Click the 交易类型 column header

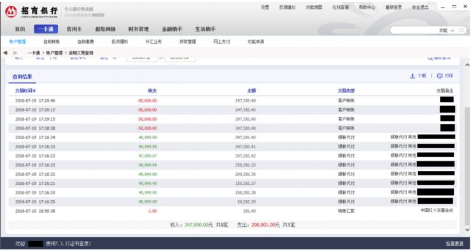pos(346,91)
